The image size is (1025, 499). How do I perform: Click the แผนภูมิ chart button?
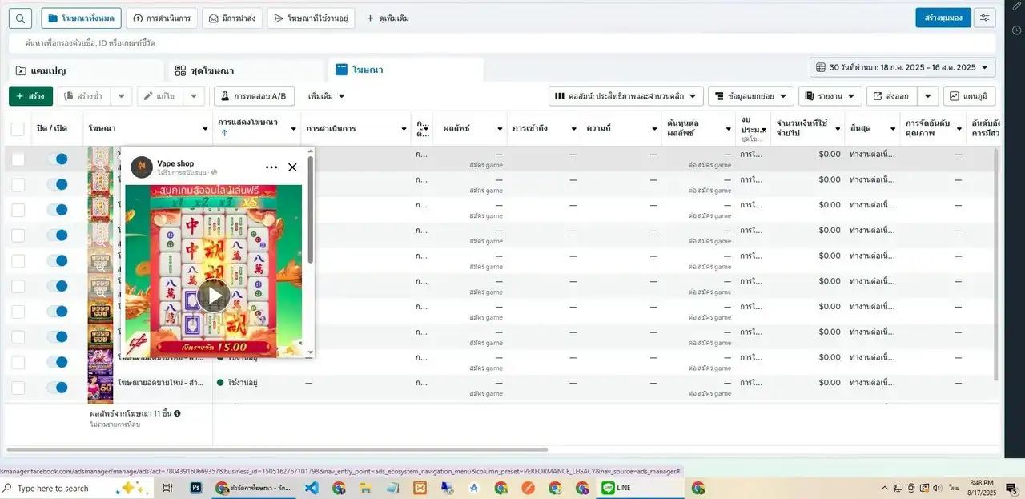tap(969, 96)
